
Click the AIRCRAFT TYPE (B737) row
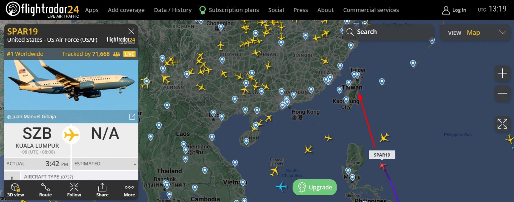80,177
